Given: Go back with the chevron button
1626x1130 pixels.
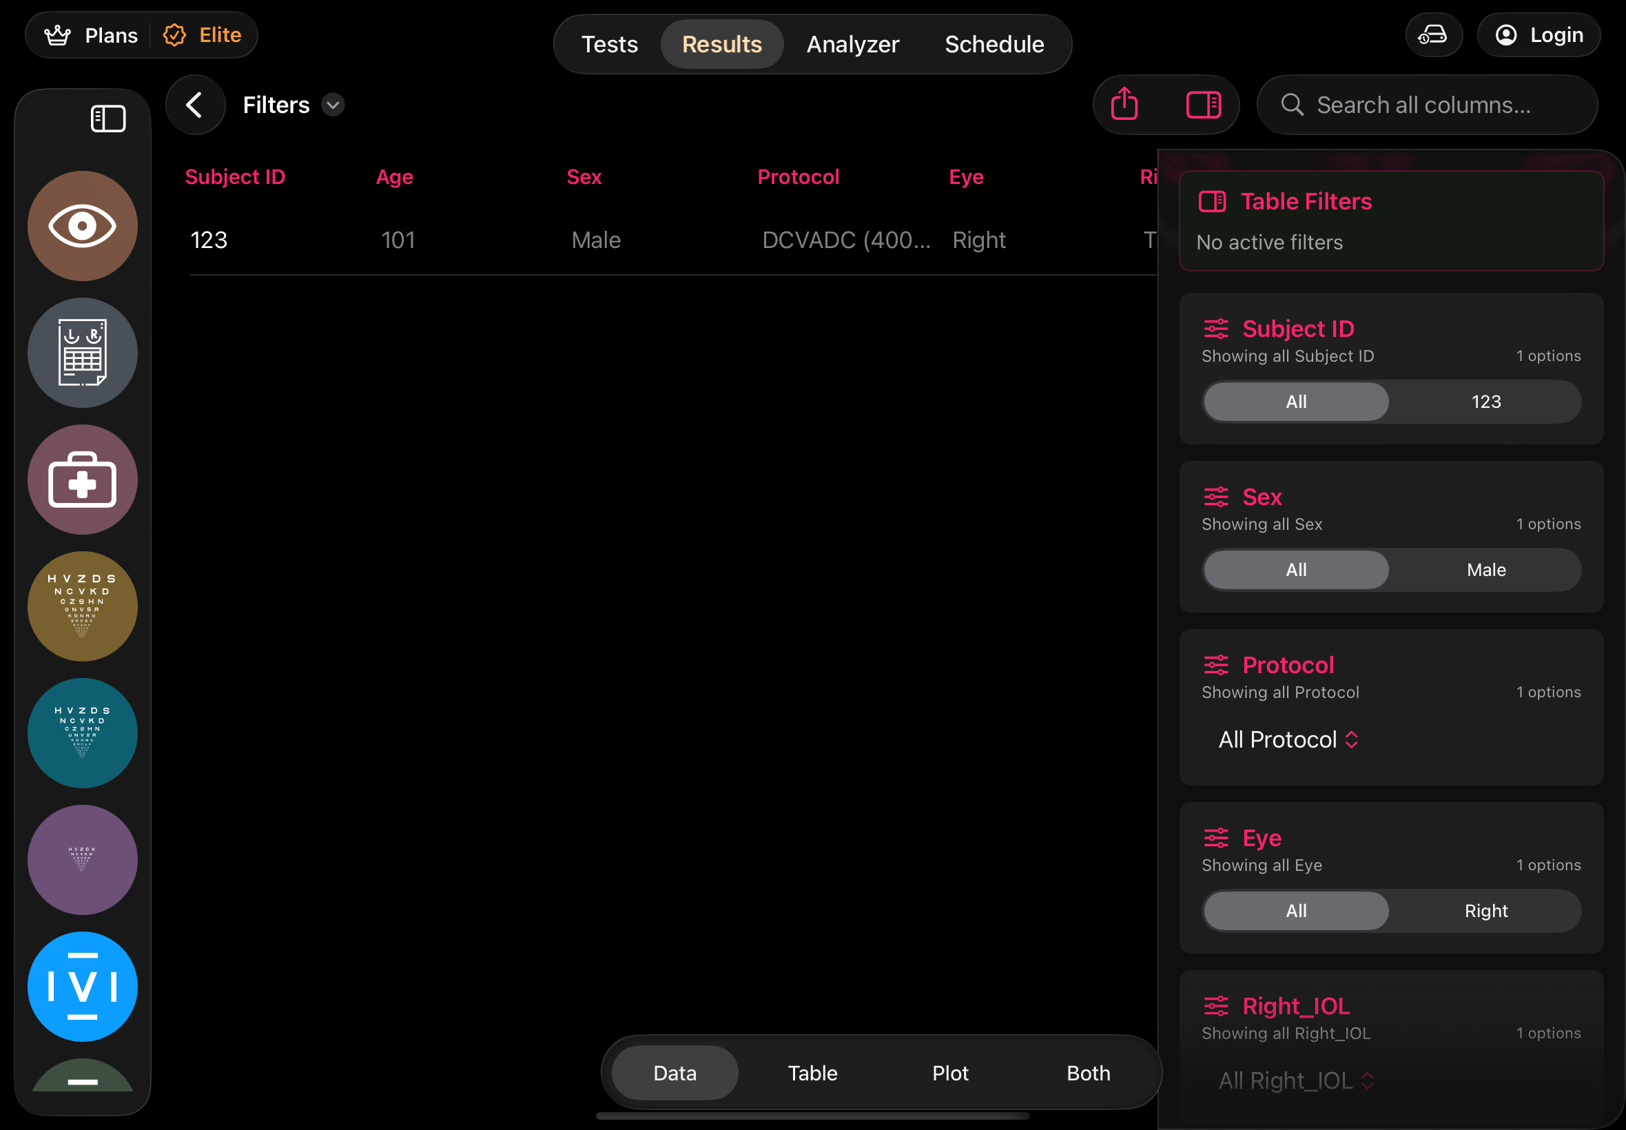Looking at the screenshot, I should click(x=196, y=105).
